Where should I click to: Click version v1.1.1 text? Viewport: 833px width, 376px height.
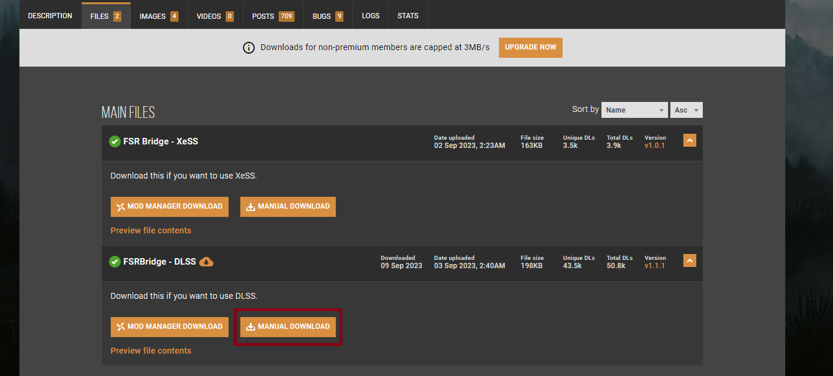click(x=654, y=266)
